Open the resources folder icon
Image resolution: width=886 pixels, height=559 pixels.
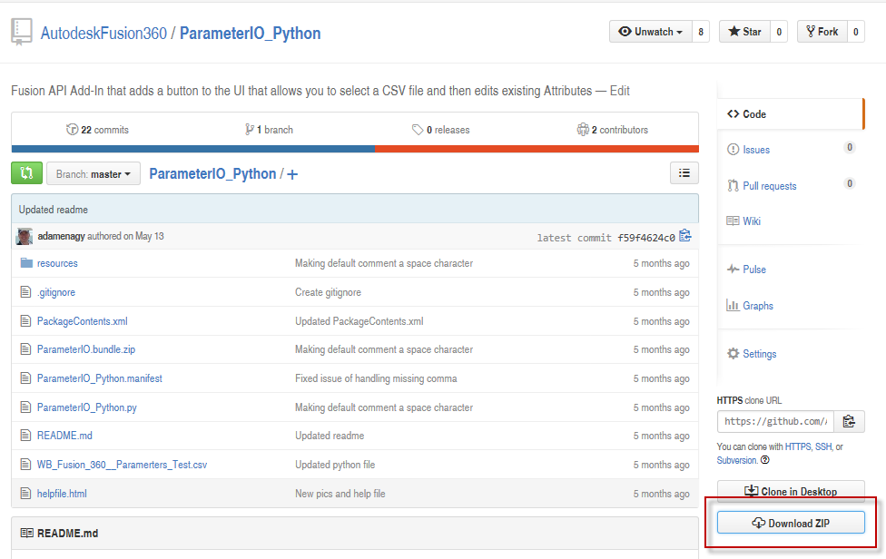tap(26, 263)
